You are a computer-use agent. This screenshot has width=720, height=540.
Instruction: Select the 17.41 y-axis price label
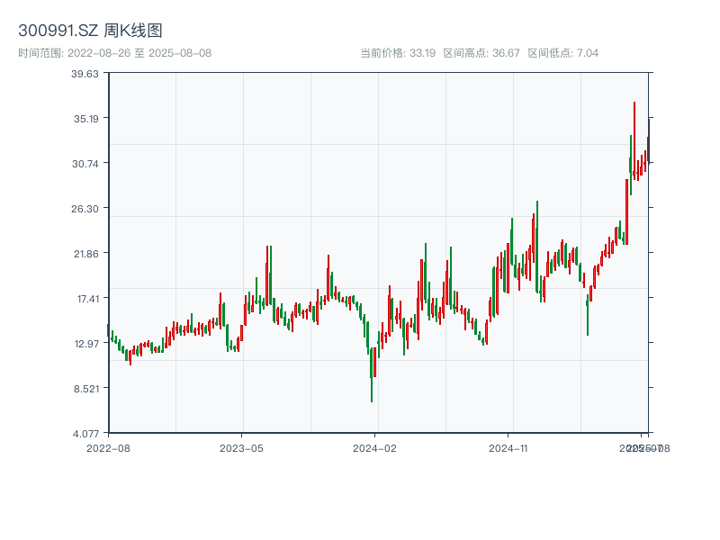[x=85, y=299]
